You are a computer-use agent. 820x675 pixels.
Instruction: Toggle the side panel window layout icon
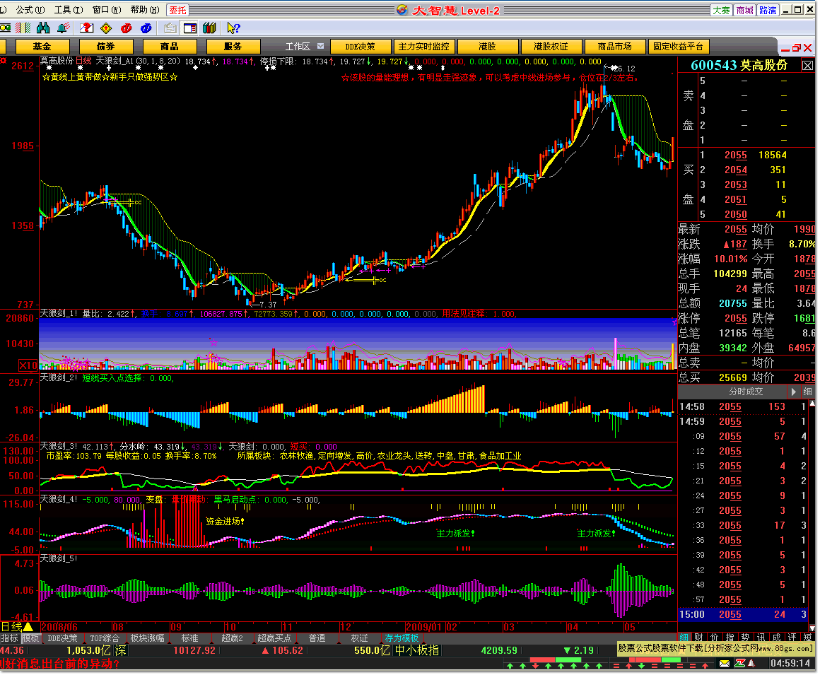(x=190, y=28)
